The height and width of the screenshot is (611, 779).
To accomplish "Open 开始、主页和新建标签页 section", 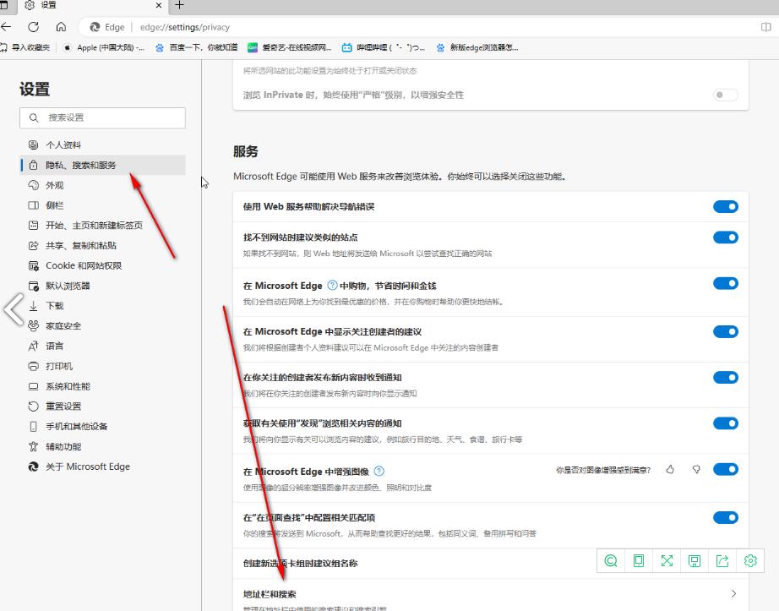I will tap(102, 226).
